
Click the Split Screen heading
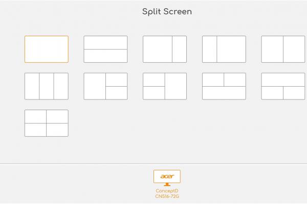click(x=167, y=12)
